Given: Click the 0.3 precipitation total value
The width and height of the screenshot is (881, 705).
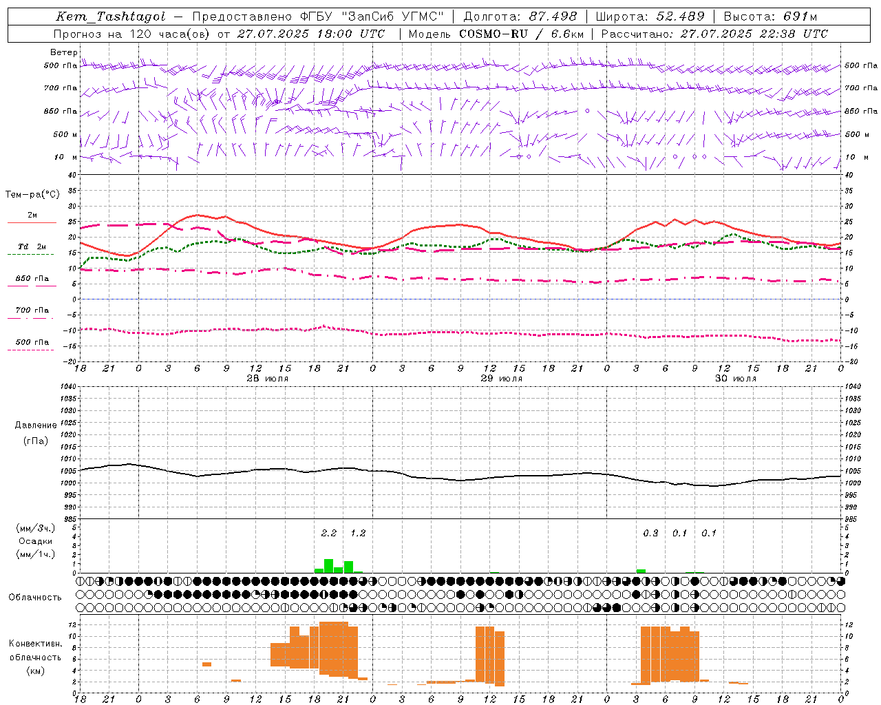Looking at the screenshot, I should [x=650, y=534].
